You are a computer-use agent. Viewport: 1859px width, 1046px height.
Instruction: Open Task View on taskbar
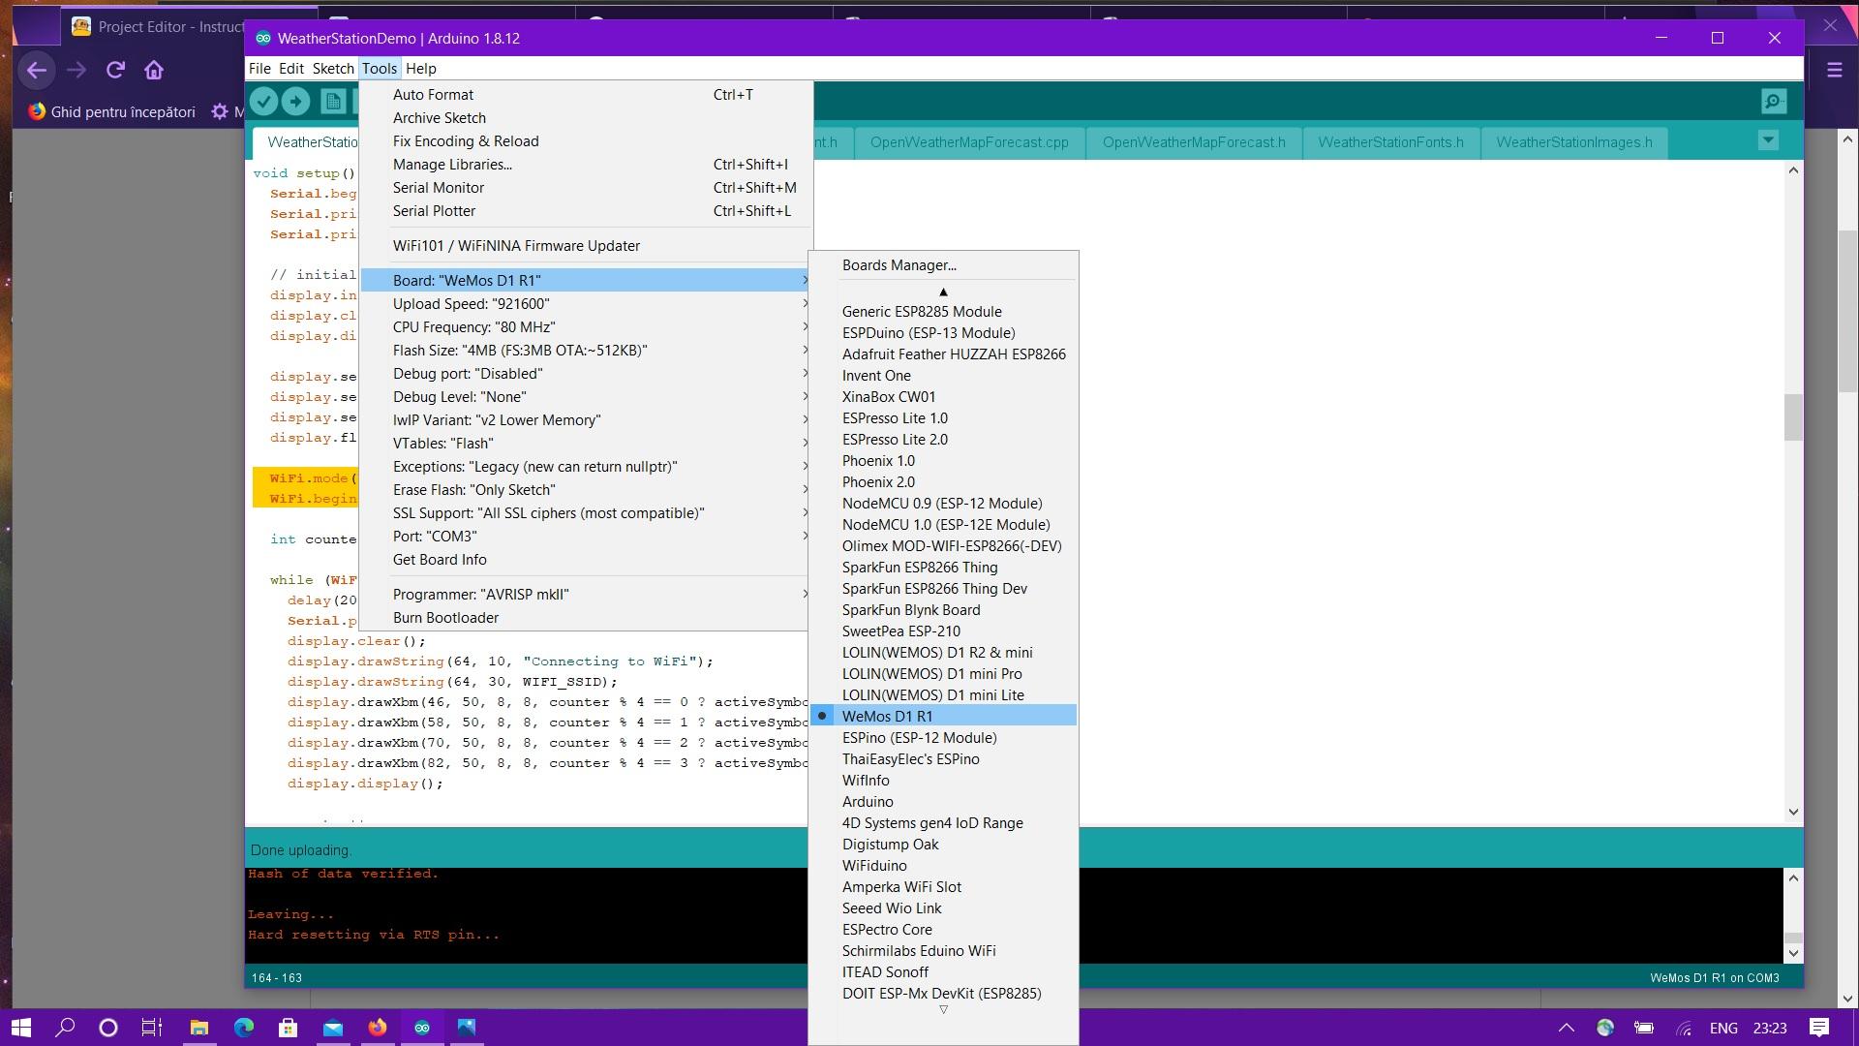click(152, 1028)
